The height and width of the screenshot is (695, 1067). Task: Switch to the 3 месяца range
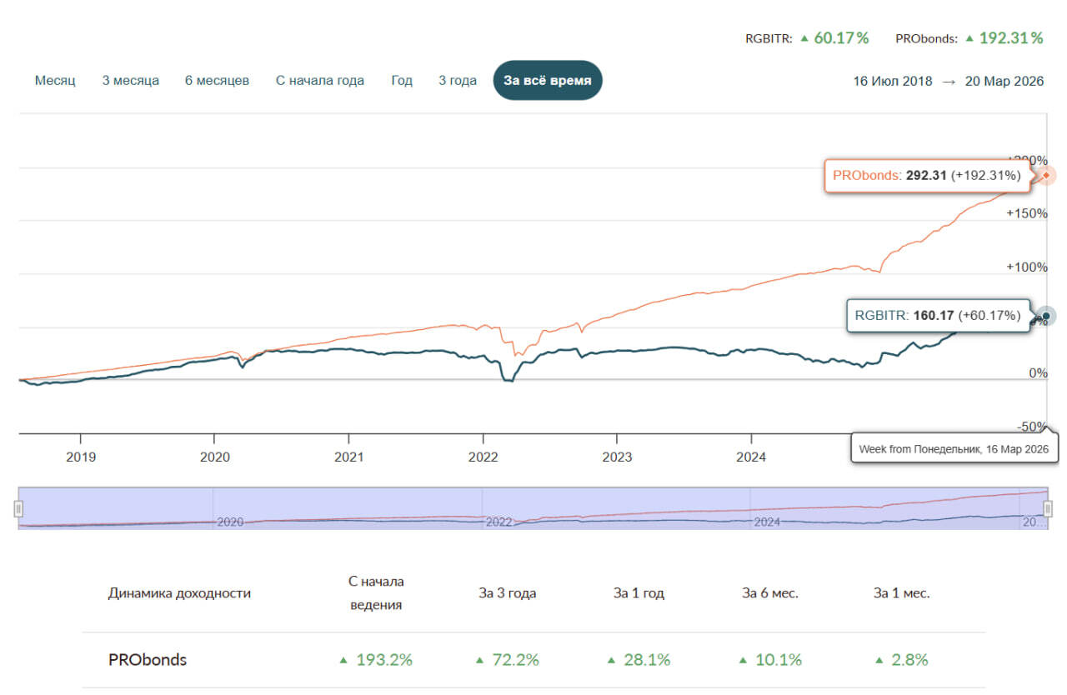[130, 81]
